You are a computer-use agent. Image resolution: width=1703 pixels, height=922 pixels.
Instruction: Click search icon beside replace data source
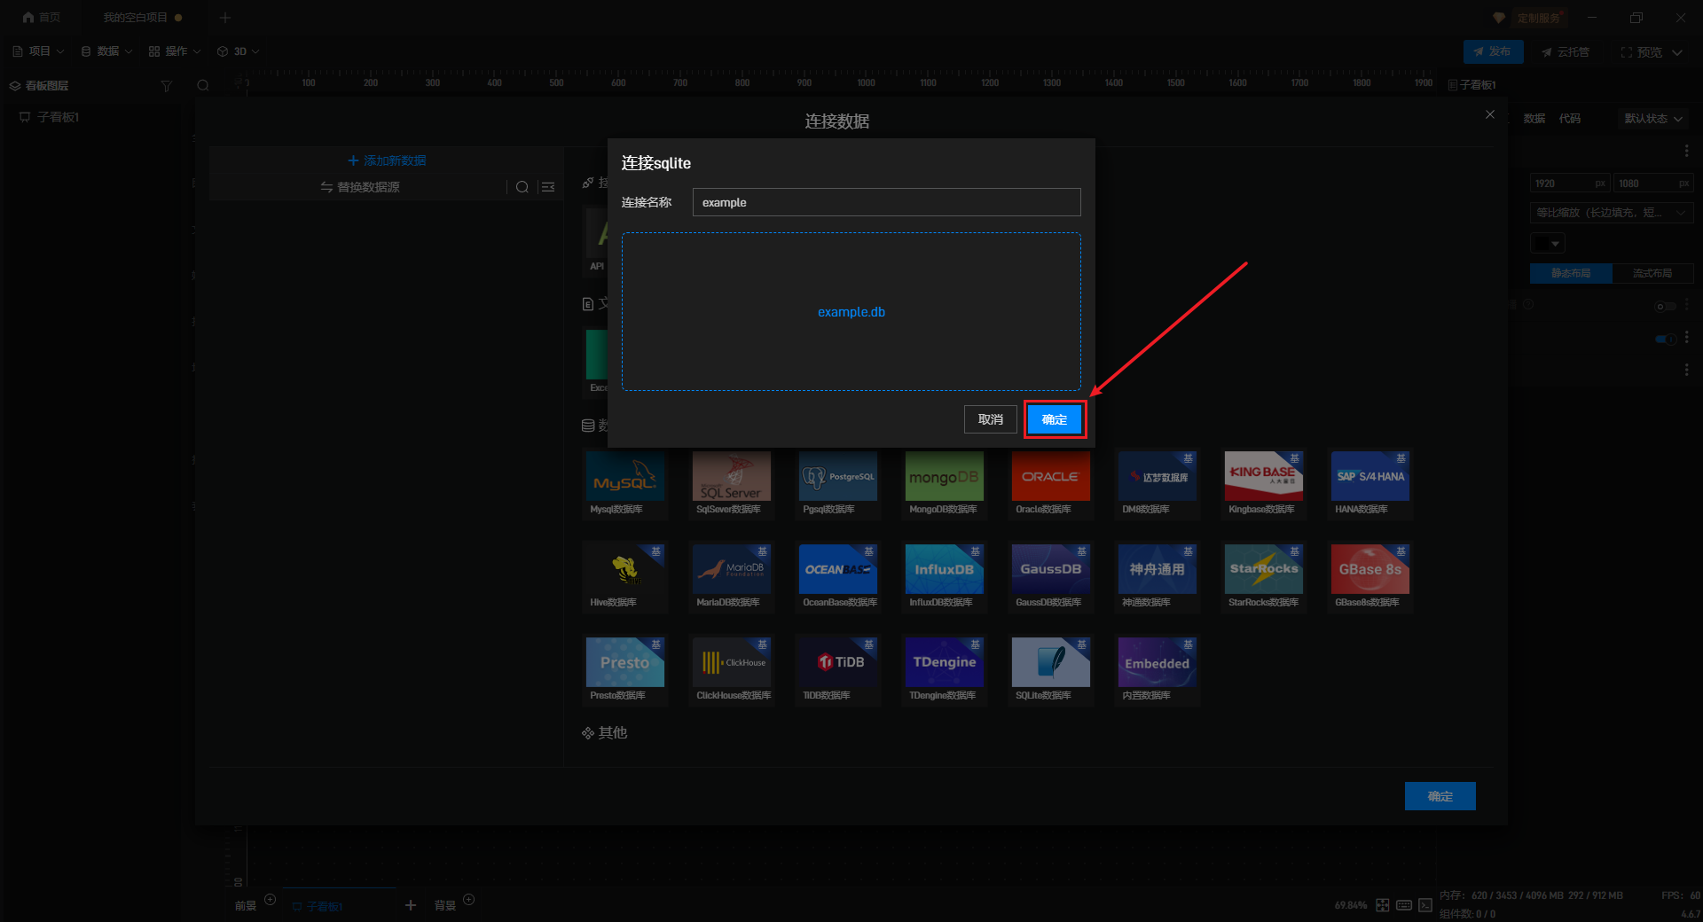[x=522, y=187]
